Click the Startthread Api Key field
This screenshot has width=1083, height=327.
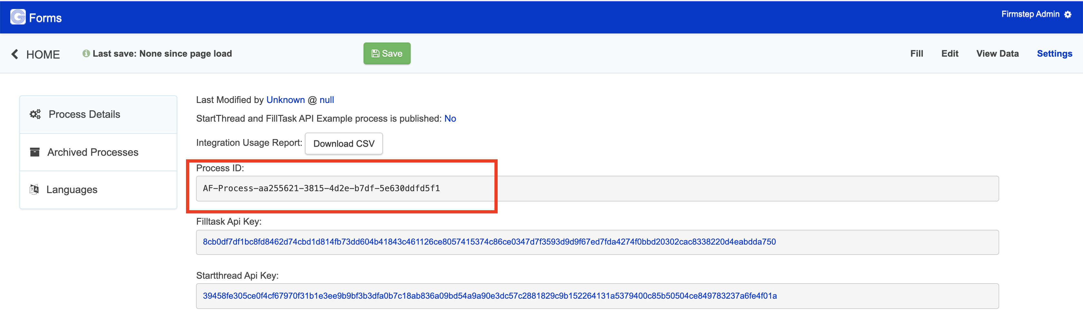[597, 296]
